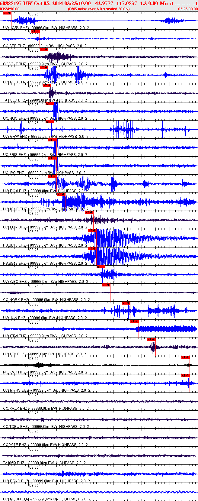Select the UW MOON EHZ trace label
The width and height of the screenshot is (198, 501).
[x=47, y=499]
